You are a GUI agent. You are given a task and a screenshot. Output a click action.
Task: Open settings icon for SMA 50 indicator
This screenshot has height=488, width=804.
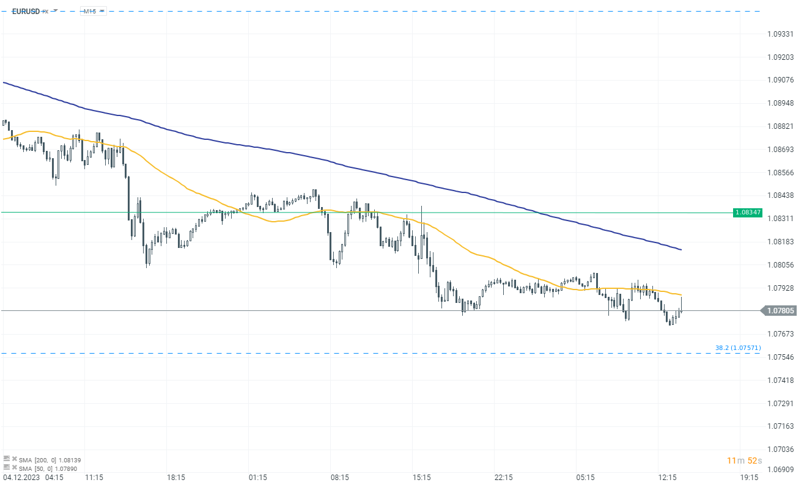7,467
